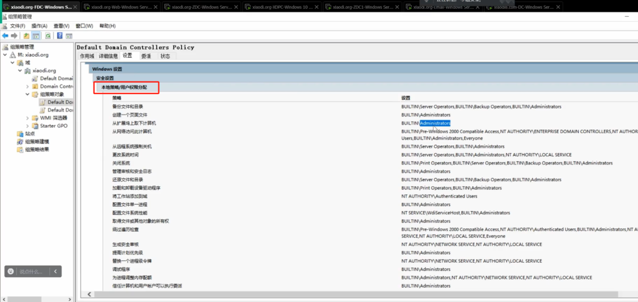Collapse the 本地策略/用户权限分配 section header
The width and height of the screenshot is (638, 302).
click(368, 87)
